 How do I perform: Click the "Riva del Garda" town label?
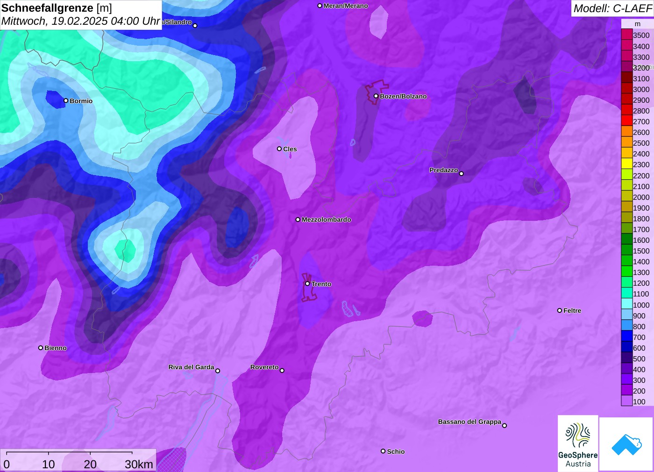(191, 367)
